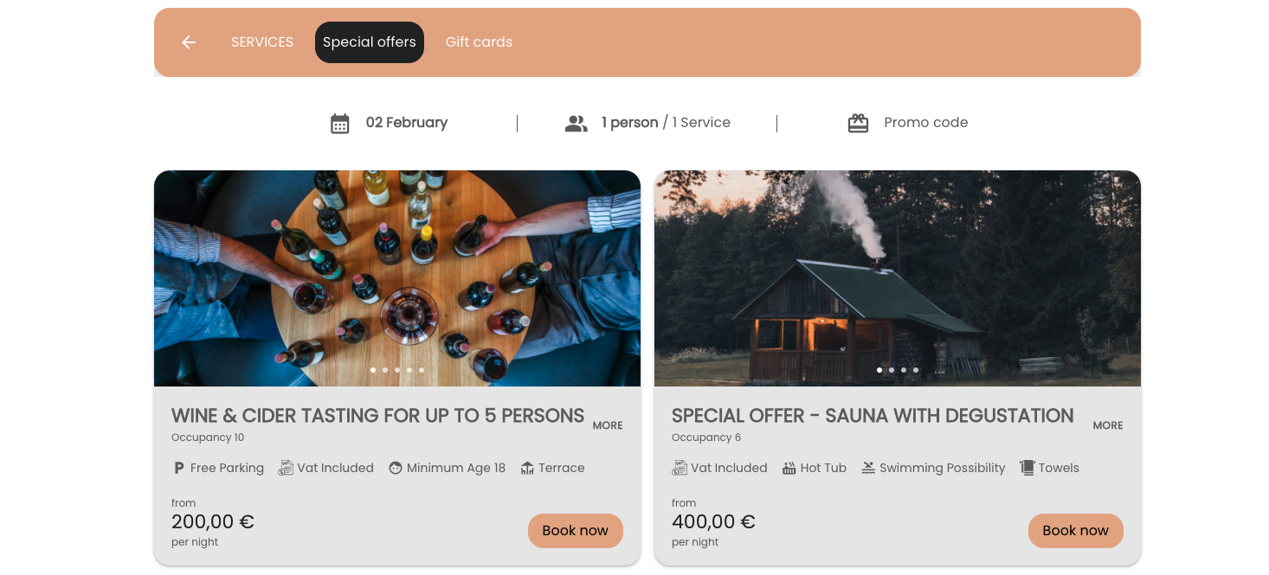The width and height of the screenshot is (1269, 575).
Task: Open the 1 person / 1 Service selector
Action: 666,123
